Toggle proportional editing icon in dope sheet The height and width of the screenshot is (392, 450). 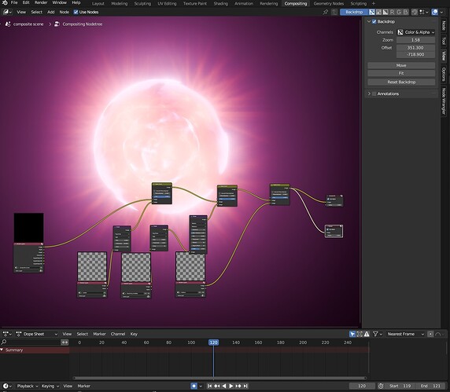[x=430, y=334]
